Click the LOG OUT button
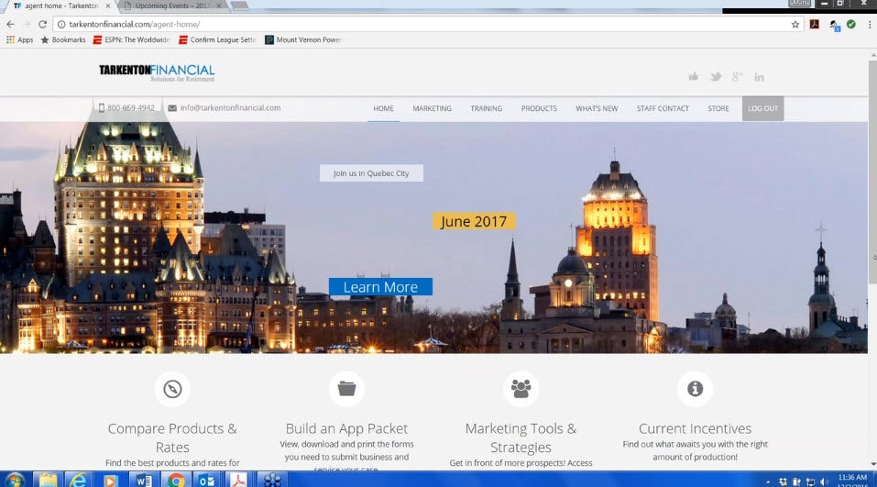This screenshot has height=487, width=877. (762, 108)
